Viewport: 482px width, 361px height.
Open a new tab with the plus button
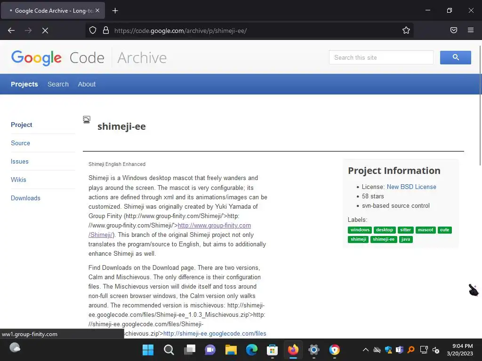(x=115, y=11)
